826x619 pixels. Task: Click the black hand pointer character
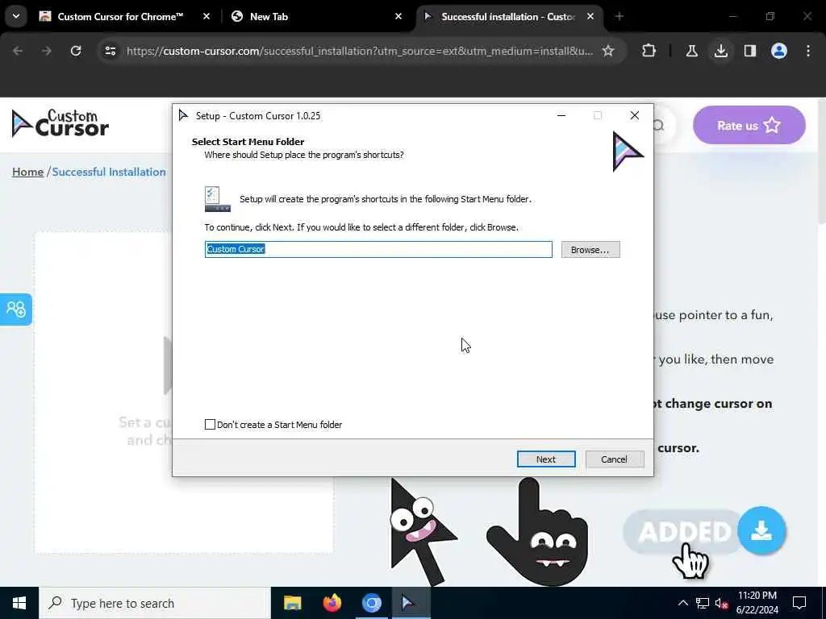[538, 532]
